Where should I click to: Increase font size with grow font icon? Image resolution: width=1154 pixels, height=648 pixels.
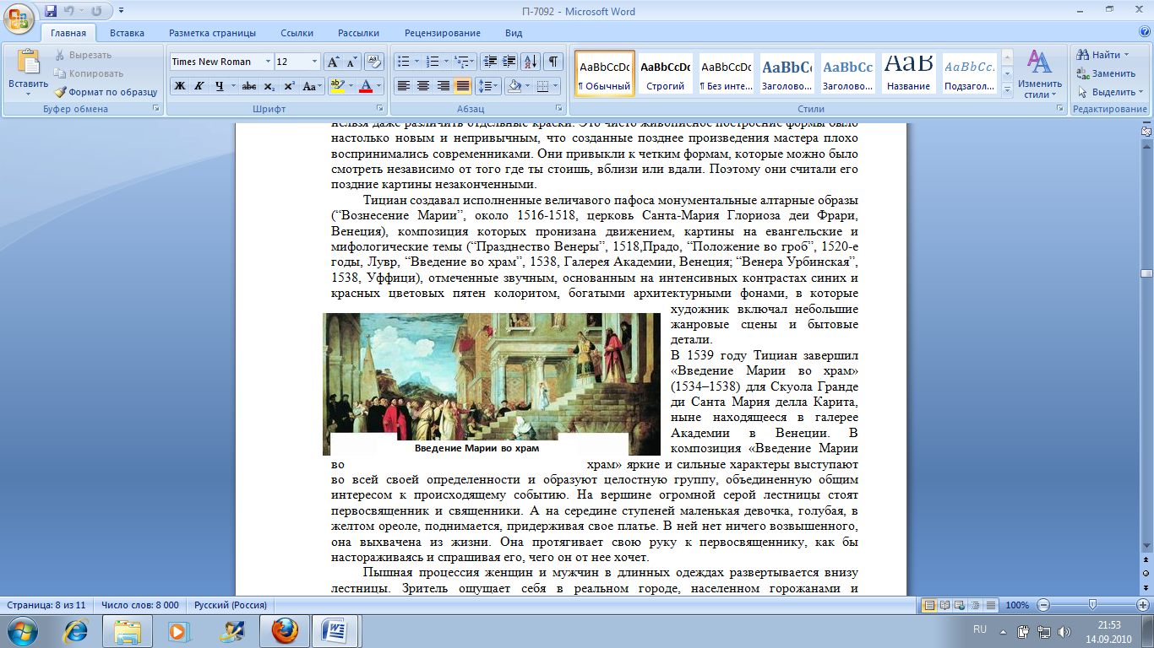point(333,62)
